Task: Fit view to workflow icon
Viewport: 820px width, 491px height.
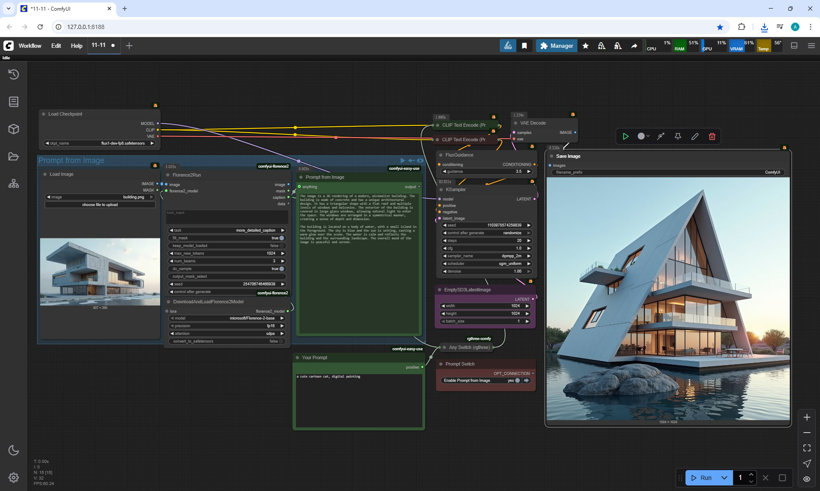Action: pyautogui.click(x=807, y=448)
